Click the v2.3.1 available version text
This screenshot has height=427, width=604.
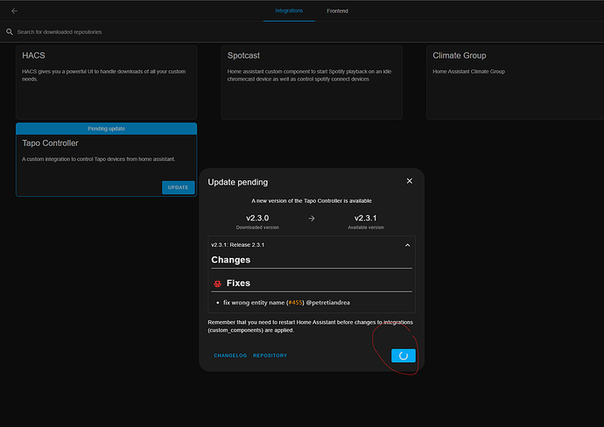pyautogui.click(x=366, y=218)
